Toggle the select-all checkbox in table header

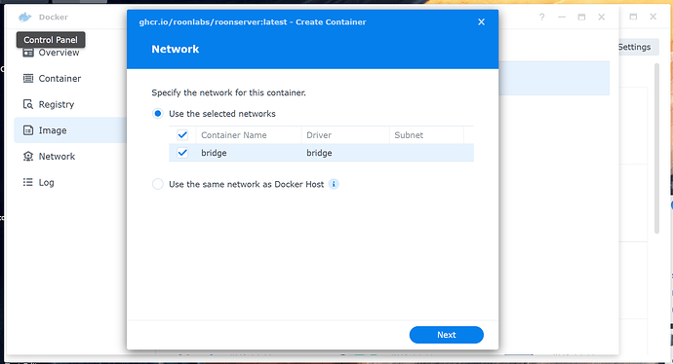[x=182, y=135]
